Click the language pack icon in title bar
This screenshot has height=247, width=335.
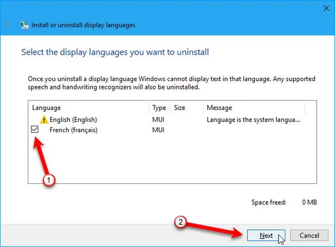pos(24,25)
